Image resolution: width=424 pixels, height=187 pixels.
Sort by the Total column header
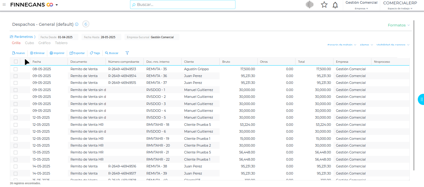pyautogui.click(x=315, y=62)
